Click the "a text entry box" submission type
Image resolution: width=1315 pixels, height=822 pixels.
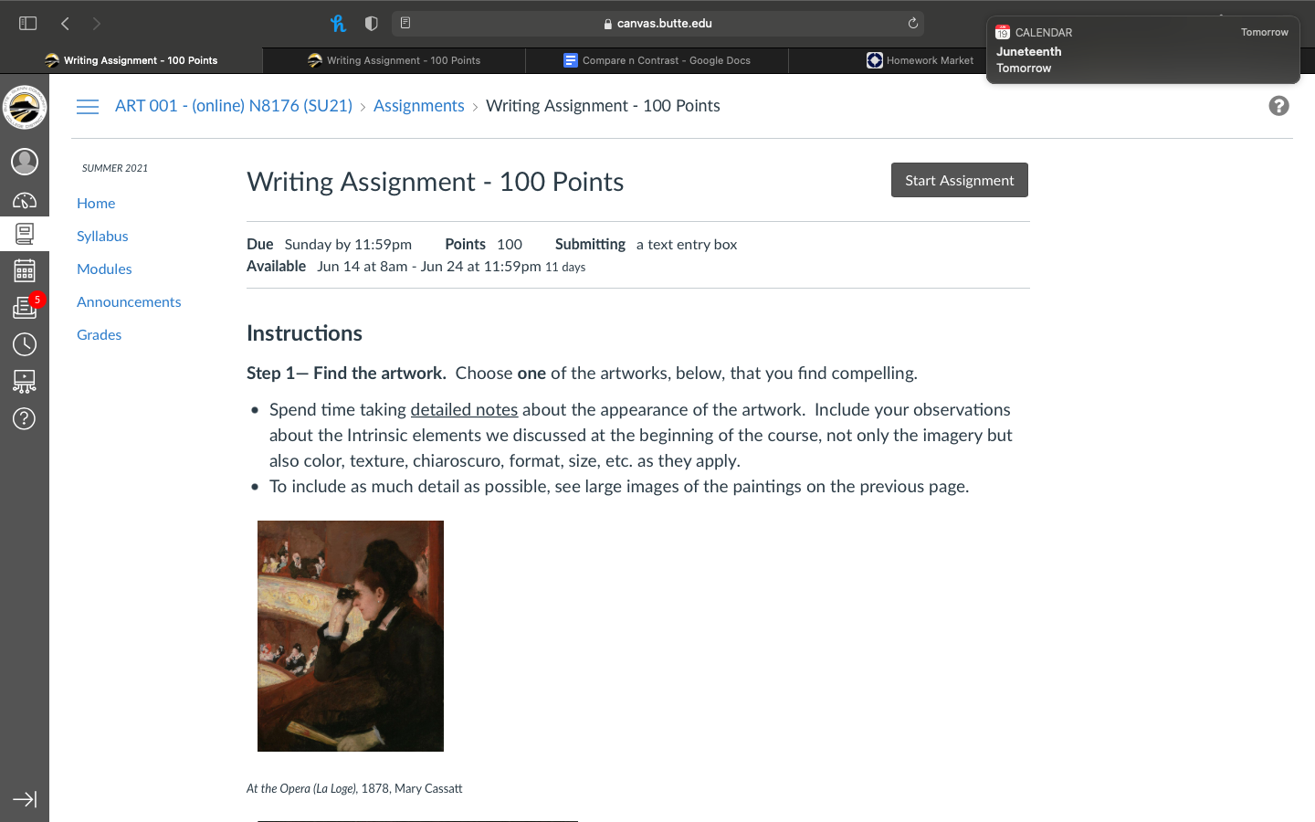point(687,245)
